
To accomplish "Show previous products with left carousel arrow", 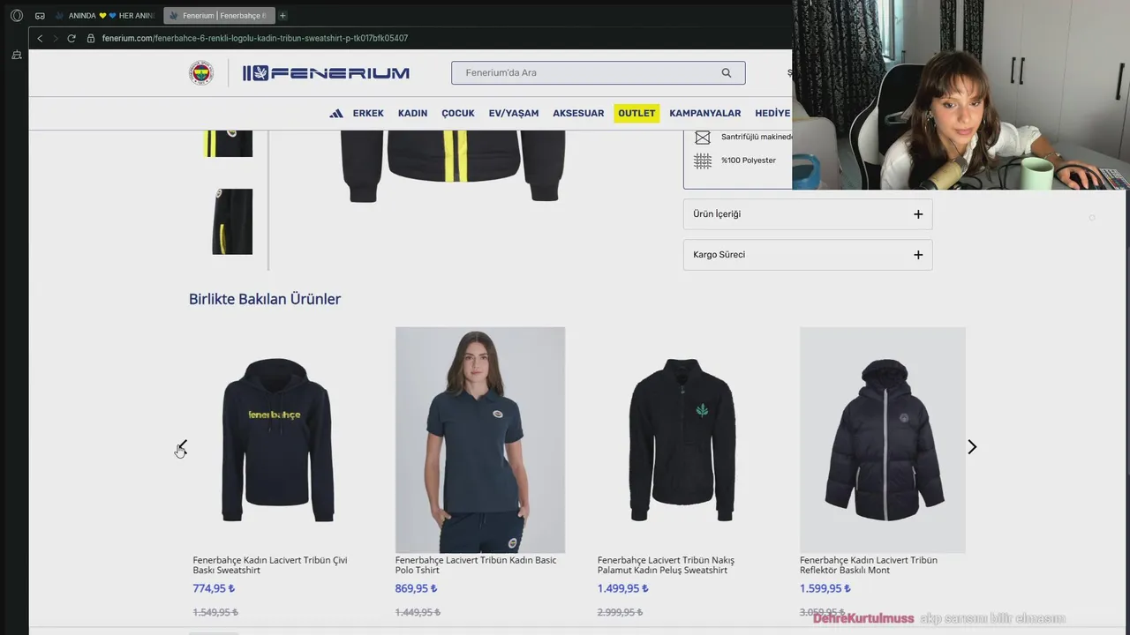I will [x=182, y=447].
